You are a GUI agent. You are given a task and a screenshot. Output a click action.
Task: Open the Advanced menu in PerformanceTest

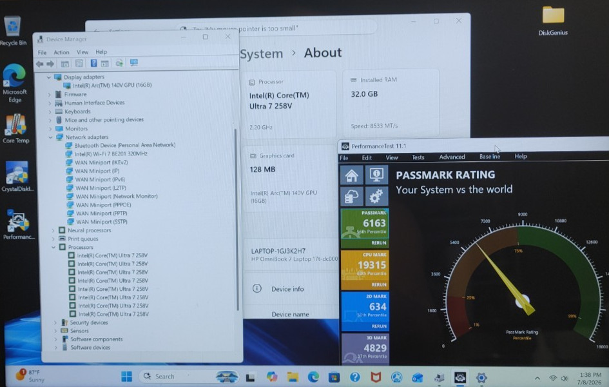[x=452, y=157]
